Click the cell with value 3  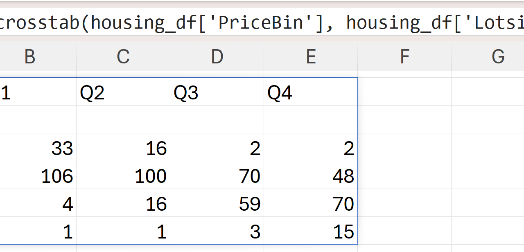coord(217,232)
